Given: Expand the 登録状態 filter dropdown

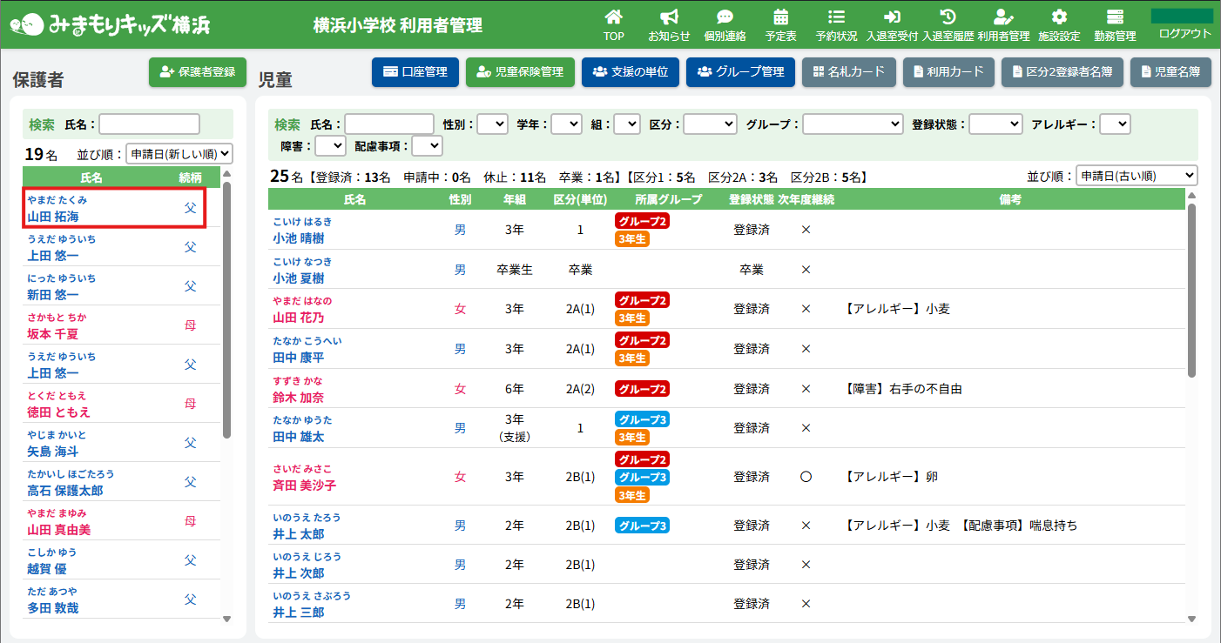Looking at the screenshot, I should 995,124.
